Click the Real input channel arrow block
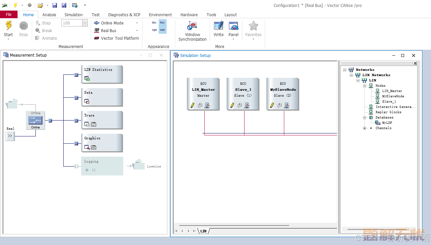The width and height of the screenshot is (431, 245). [10, 136]
